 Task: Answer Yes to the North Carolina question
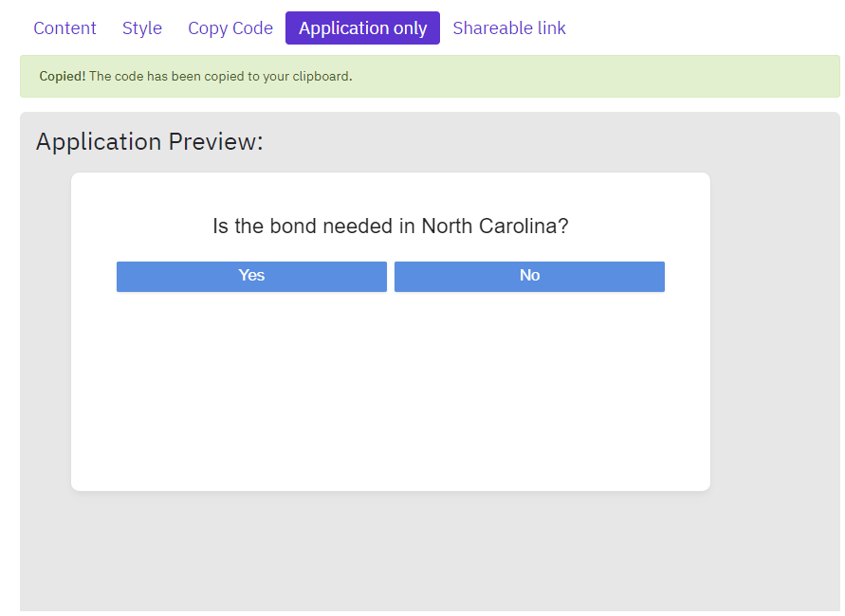pyautogui.click(x=251, y=276)
